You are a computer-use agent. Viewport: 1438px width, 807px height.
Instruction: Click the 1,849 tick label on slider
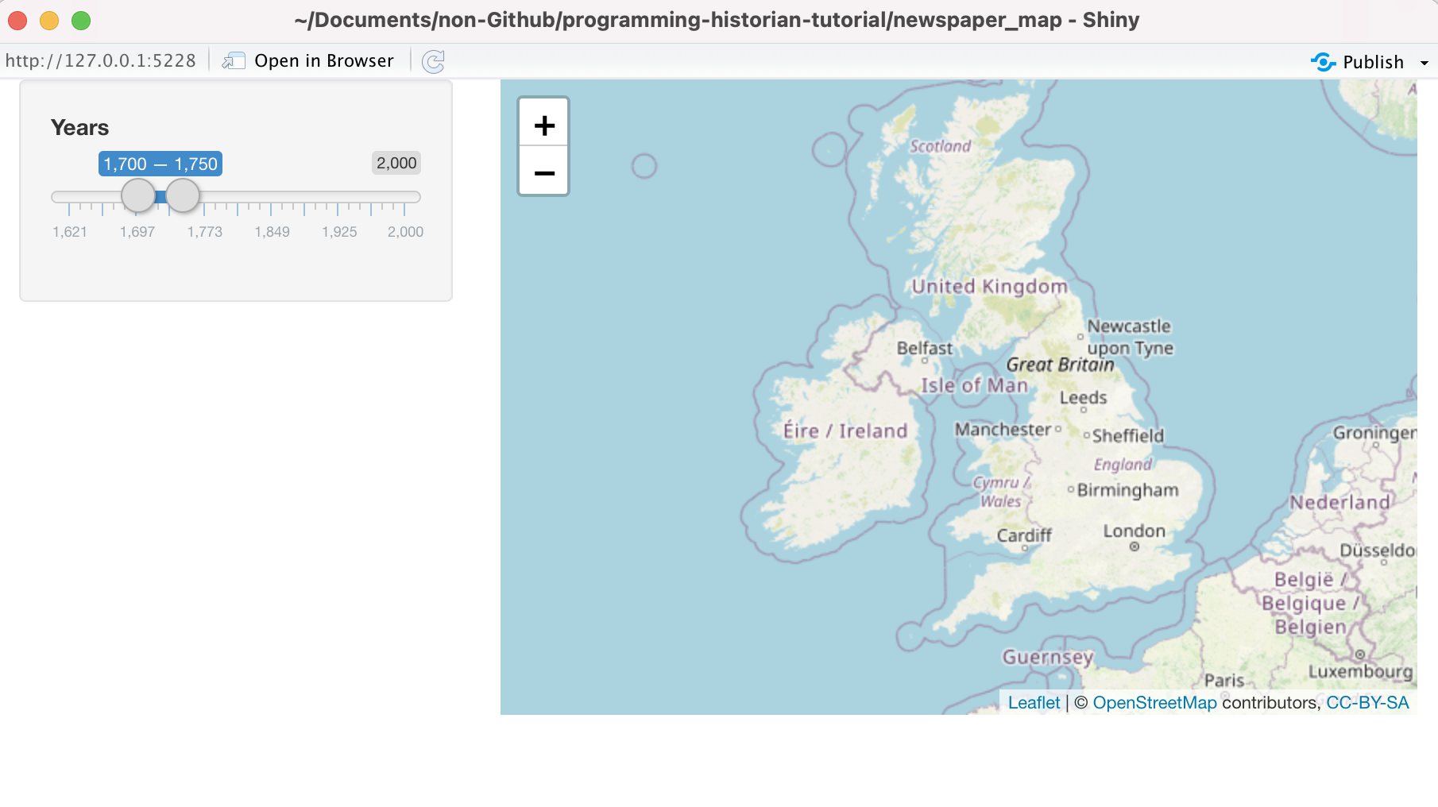tap(272, 232)
